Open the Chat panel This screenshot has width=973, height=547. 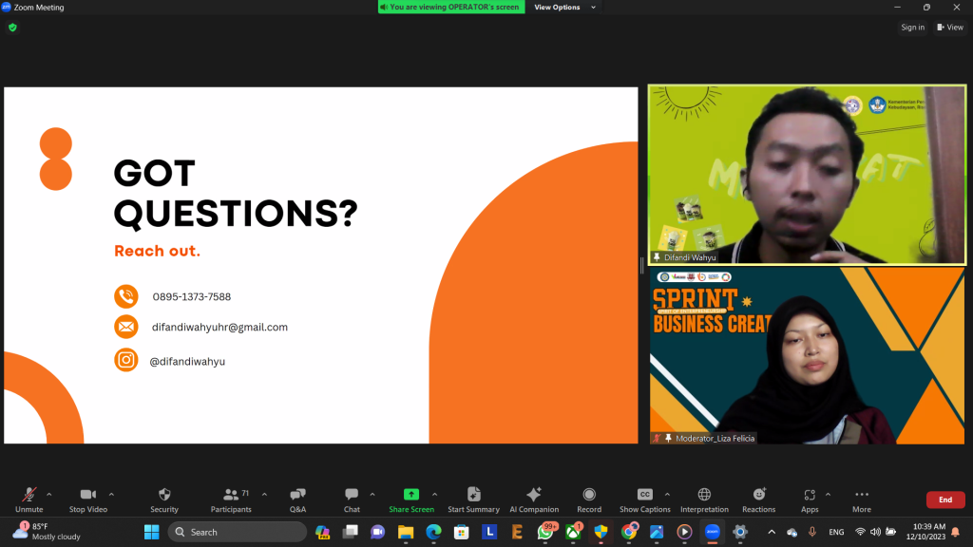coord(352,500)
